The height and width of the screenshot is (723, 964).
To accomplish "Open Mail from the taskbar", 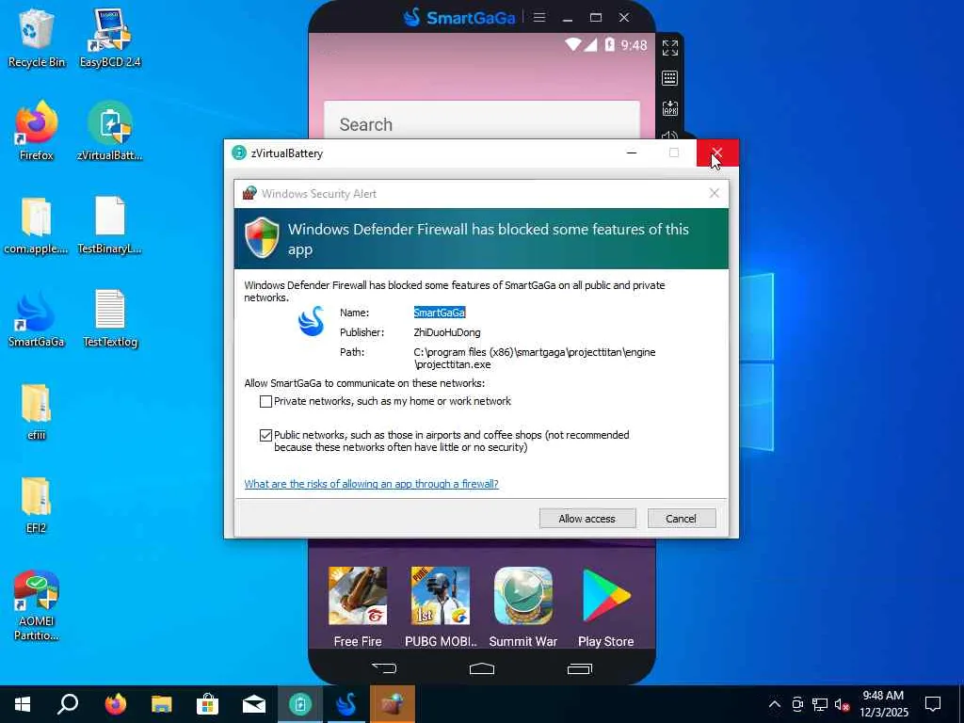I will click(254, 704).
